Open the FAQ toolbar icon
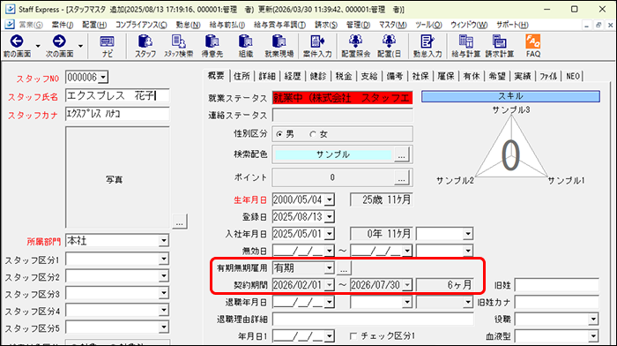This screenshot has height=346, width=617. (x=532, y=41)
